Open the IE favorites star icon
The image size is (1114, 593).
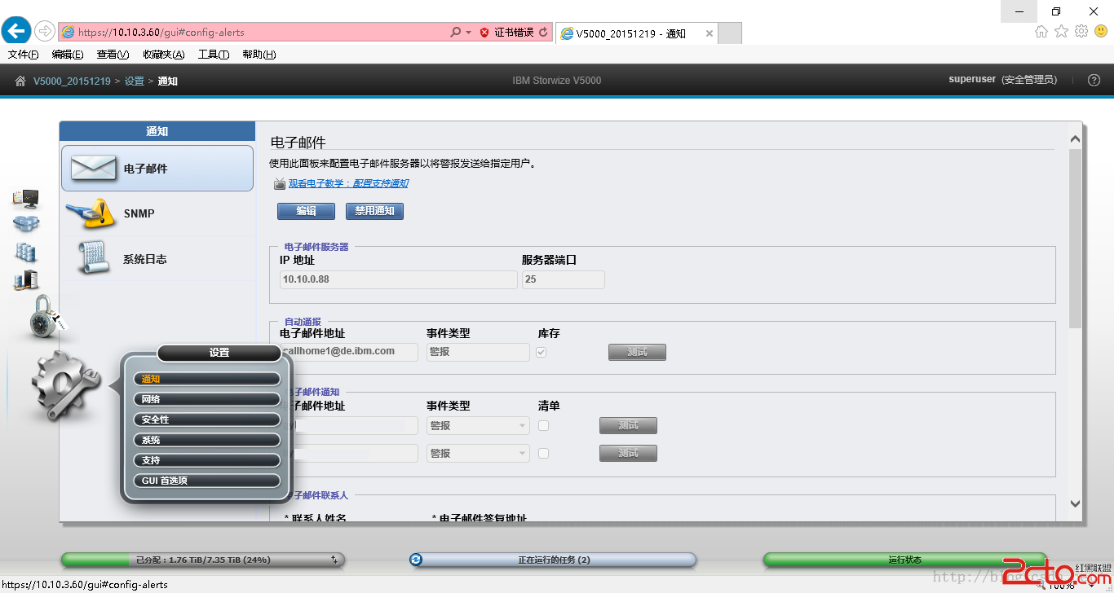click(x=1061, y=32)
